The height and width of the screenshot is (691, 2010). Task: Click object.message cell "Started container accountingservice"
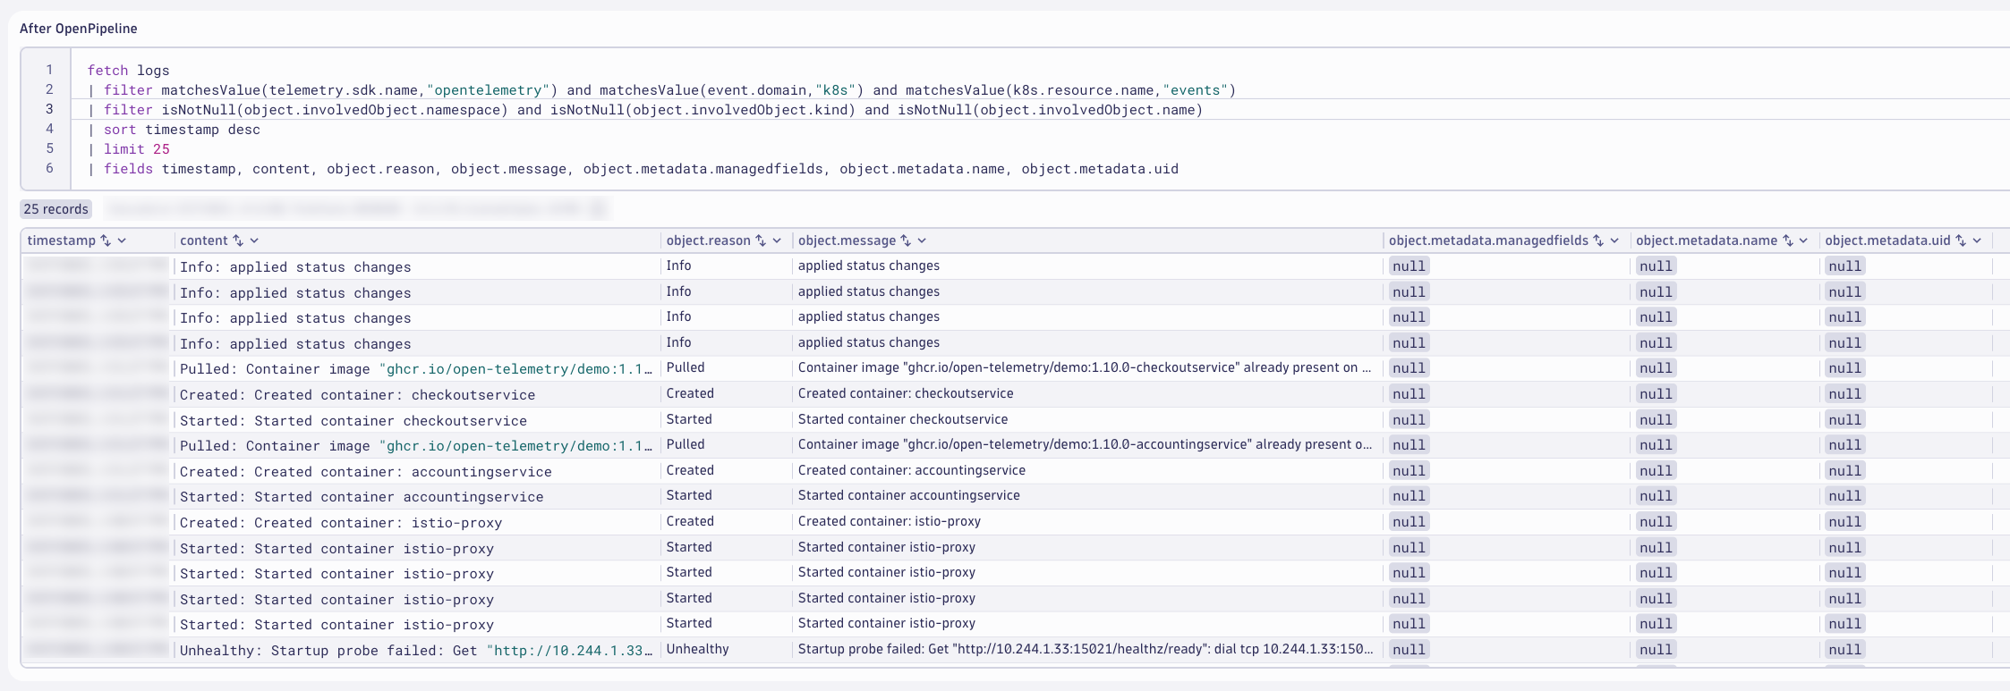(x=909, y=495)
